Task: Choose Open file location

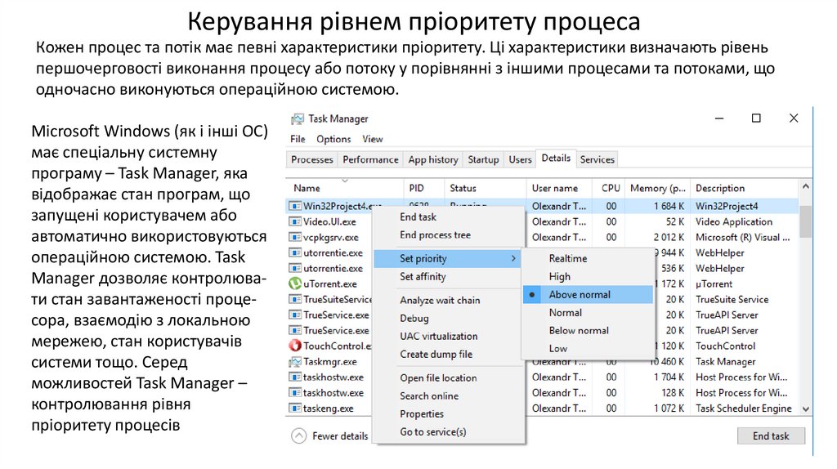Action: tap(449, 377)
